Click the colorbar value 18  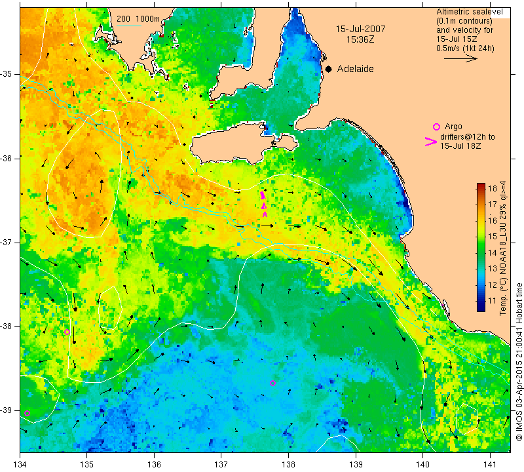click(493, 188)
